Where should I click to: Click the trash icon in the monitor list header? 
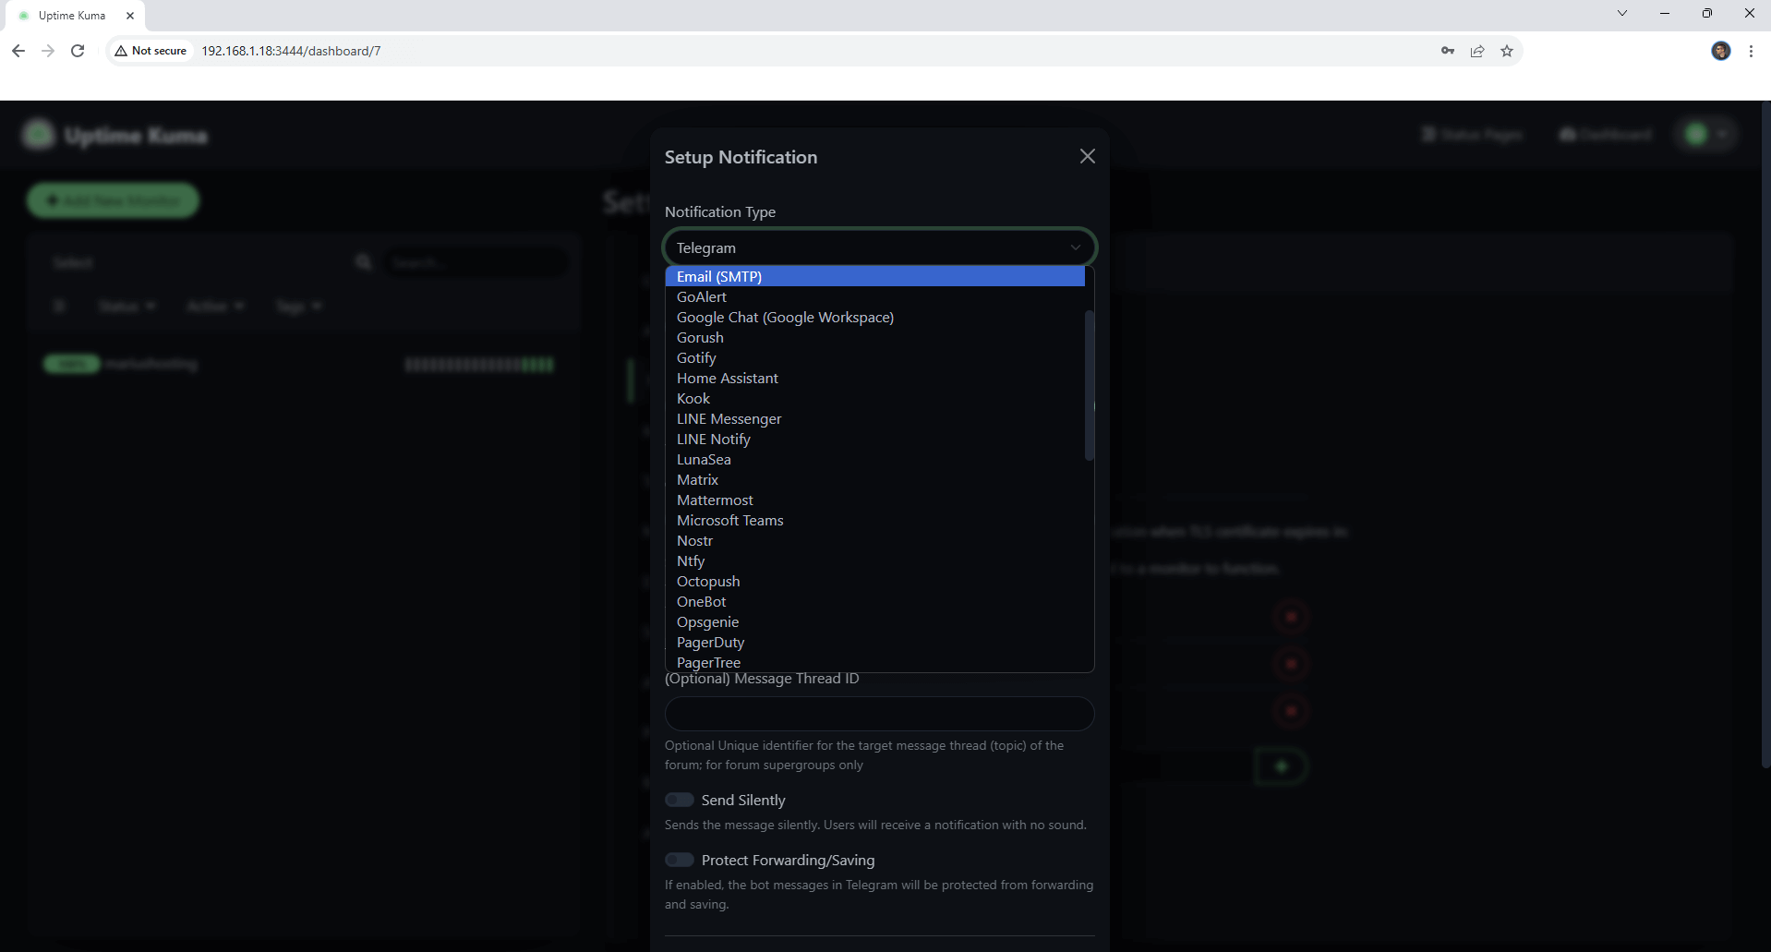pos(59,306)
